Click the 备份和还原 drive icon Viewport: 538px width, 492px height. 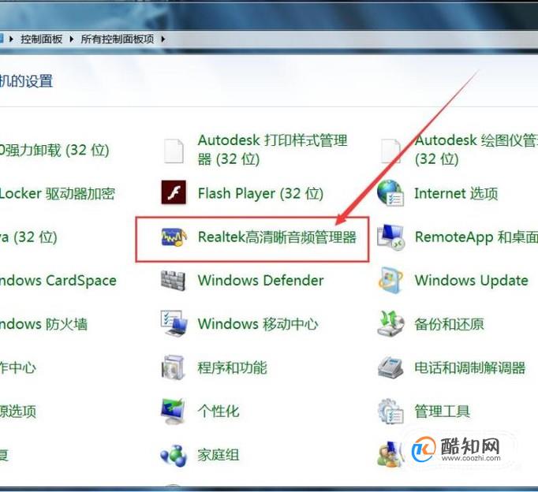390,323
